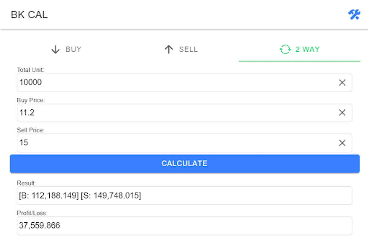
Task: Open the tools settings icon
Action: [x=354, y=14]
